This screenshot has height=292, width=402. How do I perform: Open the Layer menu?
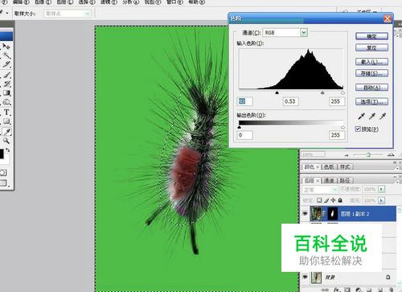[x=65, y=2]
